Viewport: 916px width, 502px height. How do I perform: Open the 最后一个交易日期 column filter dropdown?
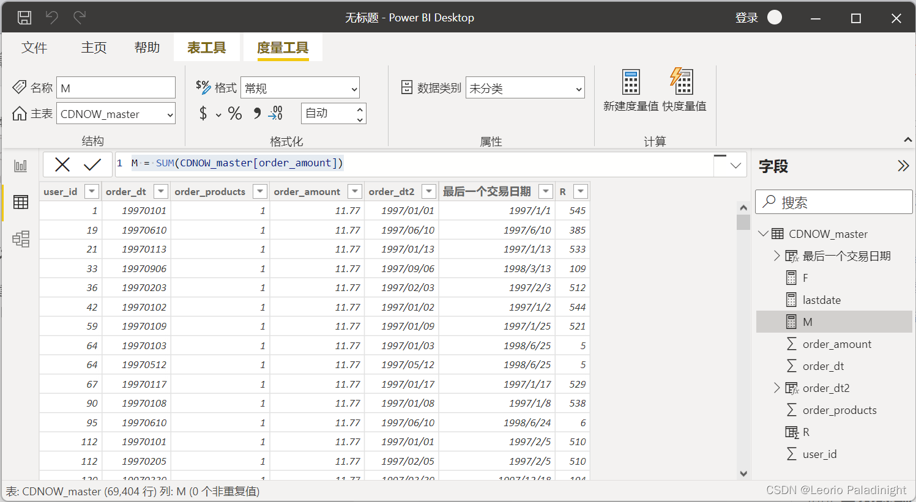(x=546, y=191)
